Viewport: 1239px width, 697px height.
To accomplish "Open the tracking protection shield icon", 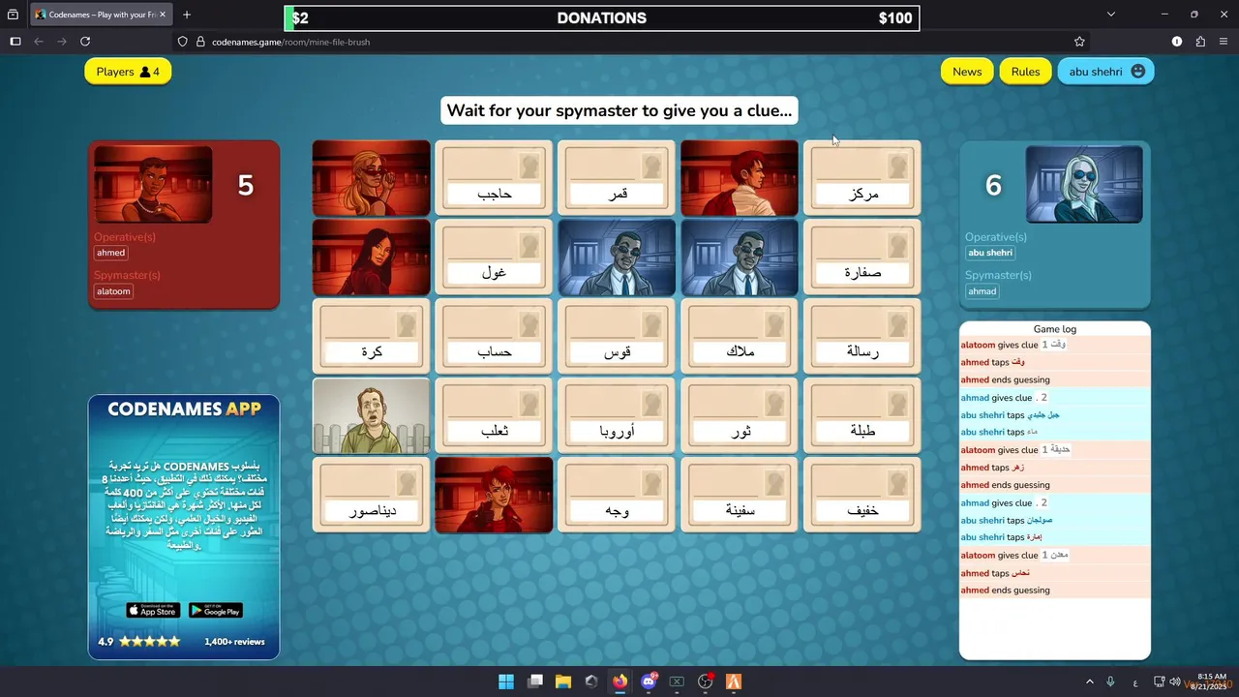I will click(182, 42).
